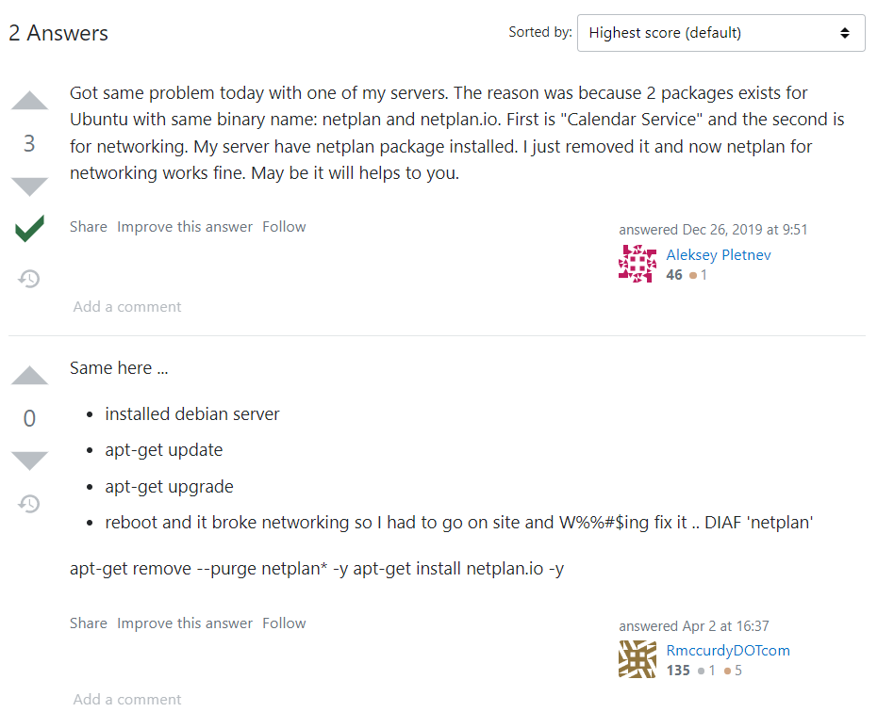This screenshot has height=728, width=894.
Task: Upvote the second answer by RmccurdyDOTcom
Action: [x=29, y=375]
